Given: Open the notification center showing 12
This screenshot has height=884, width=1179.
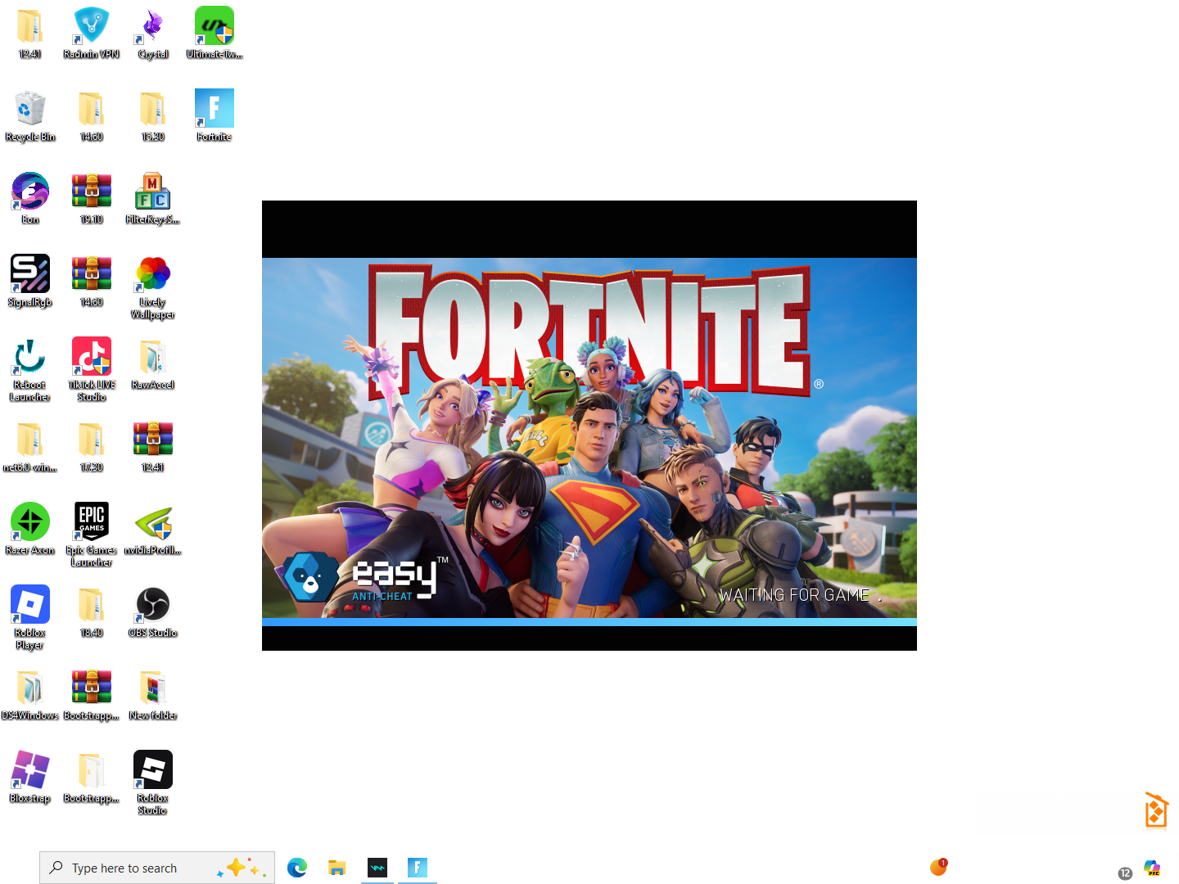Looking at the screenshot, I should click(1126, 873).
